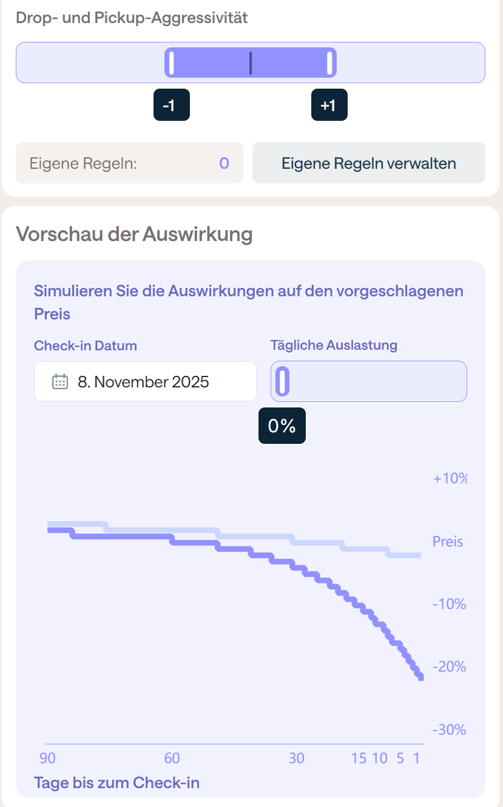This screenshot has width=503, height=807.
Task: Click the empty Tägliche Auslastung slider track
Action: [x=376, y=381]
